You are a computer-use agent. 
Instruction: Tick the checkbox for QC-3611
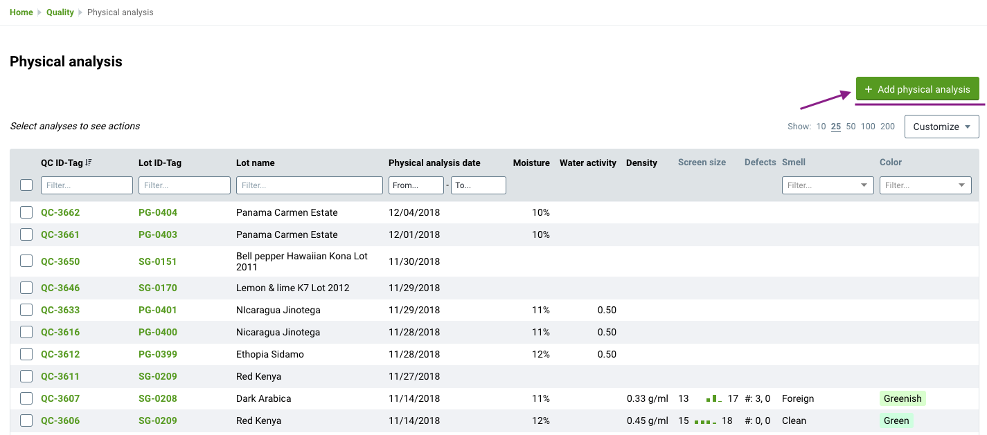click(x=26, y=376)
